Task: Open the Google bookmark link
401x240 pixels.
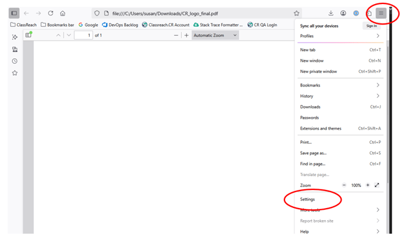Action: click(88, 25)
